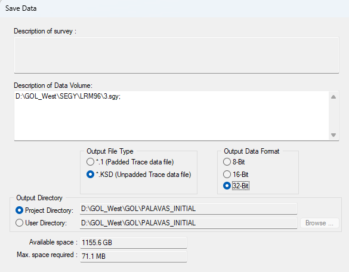Screen dimensions: 349x272
Task: Click the data volume scrollbar up arrow
Action: (x=333, y=97)
